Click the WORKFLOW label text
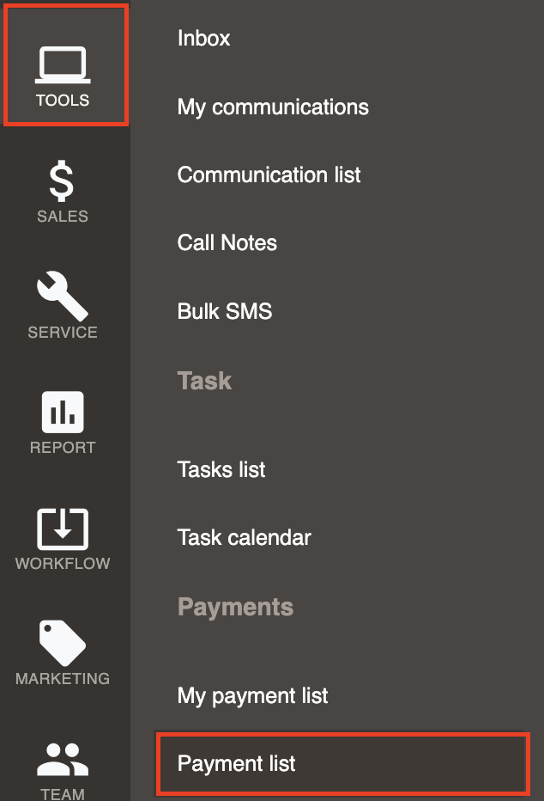Image resolution: width=544 pixels, height=801 pixels. (63, 563)
